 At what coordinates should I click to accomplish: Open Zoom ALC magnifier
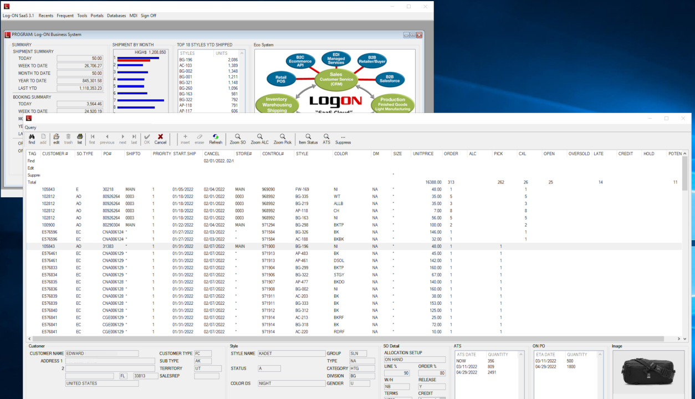[x=259, y=136]
